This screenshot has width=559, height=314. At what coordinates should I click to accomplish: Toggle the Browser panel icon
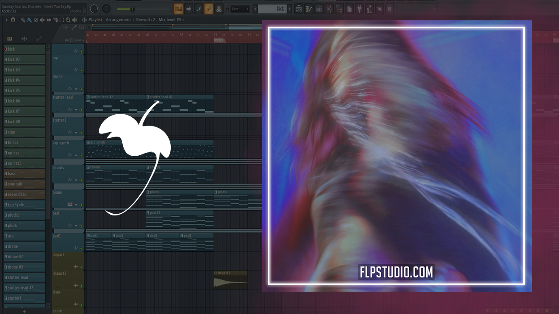click(340, 9)
